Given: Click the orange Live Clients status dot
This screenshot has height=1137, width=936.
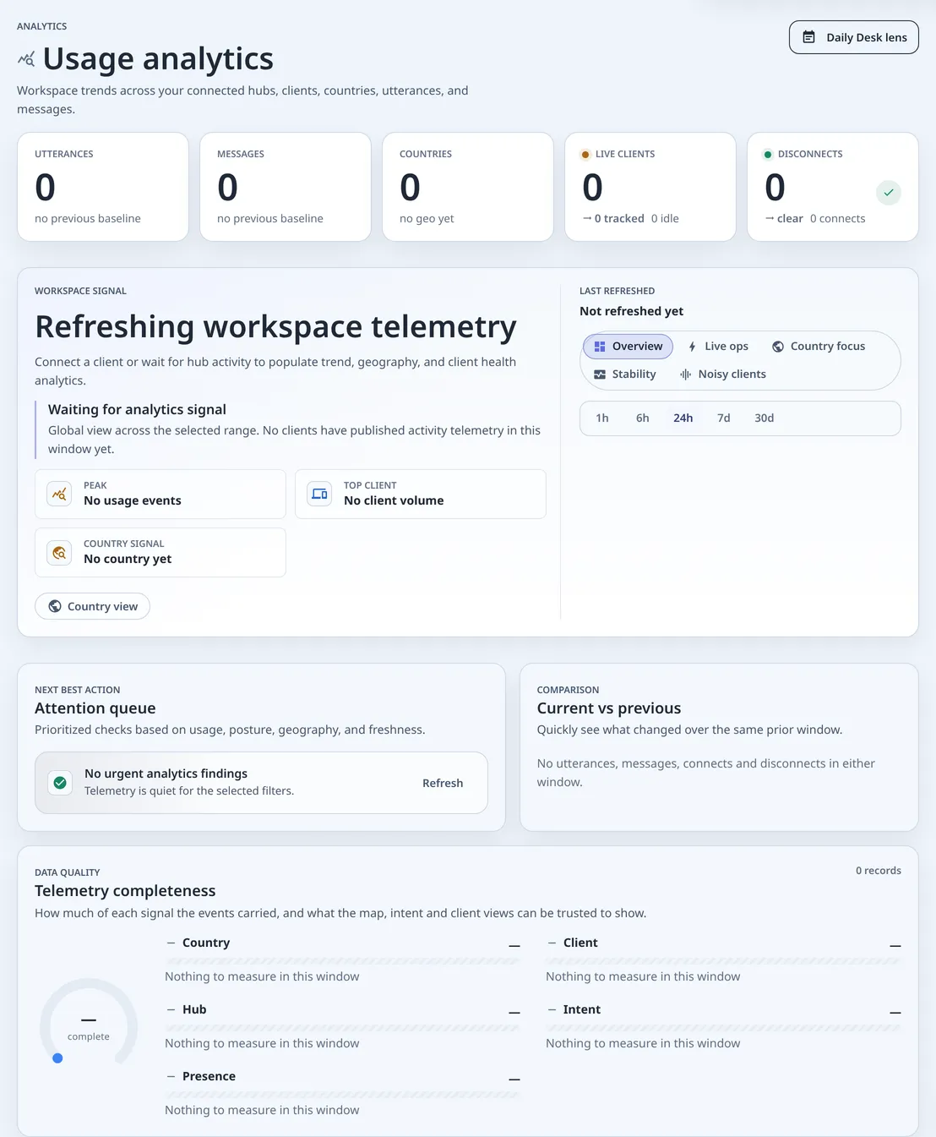Looking at the screenshot, I should (585, 155).
